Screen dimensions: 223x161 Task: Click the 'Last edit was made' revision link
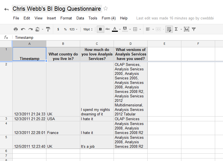click(x=175, y=18)
